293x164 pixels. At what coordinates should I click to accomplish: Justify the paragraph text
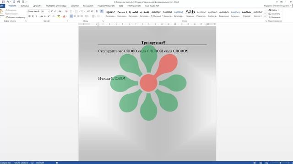81,16
